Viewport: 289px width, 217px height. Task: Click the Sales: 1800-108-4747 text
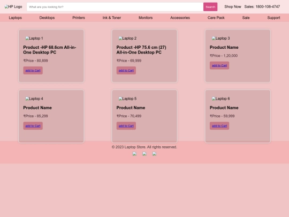coord(262,6)
